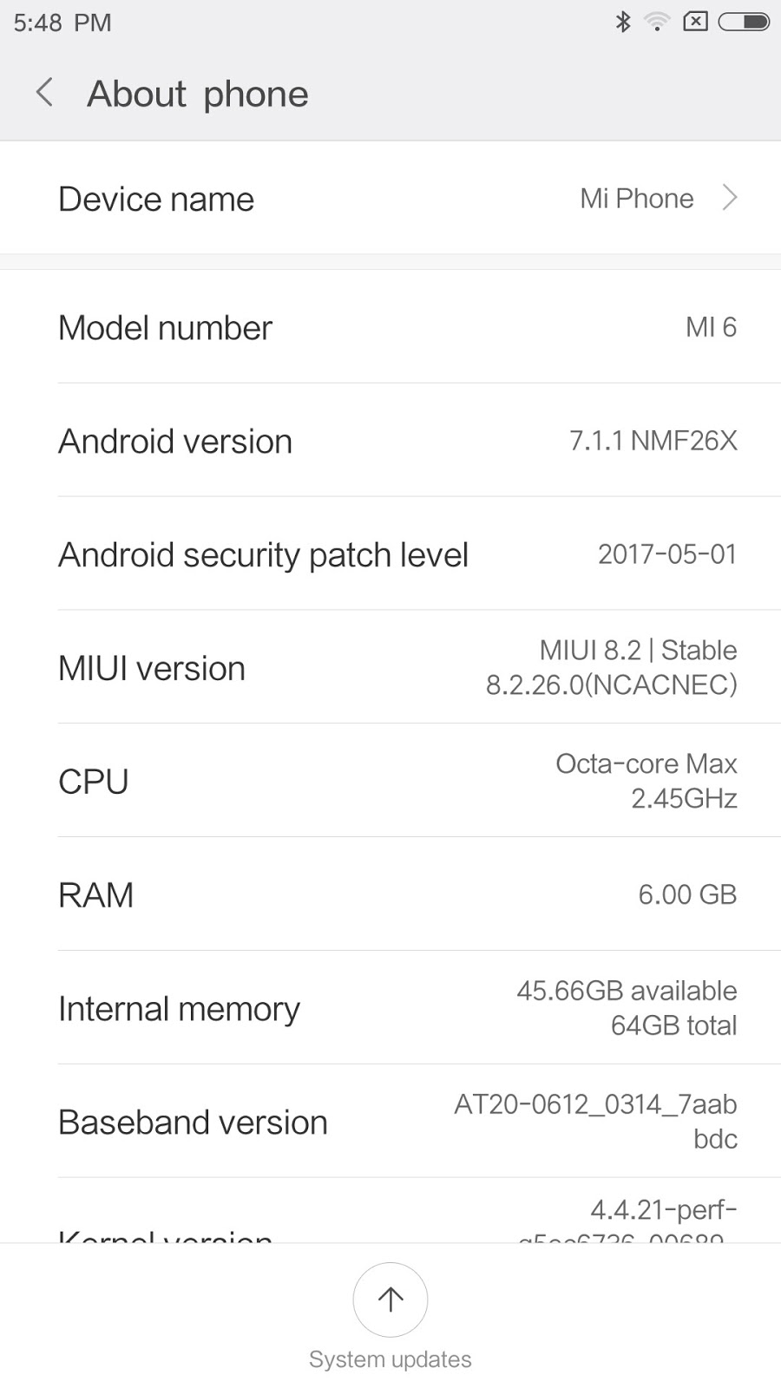Open the Device name row
The width and height of the screenshot is (781, 1388).
click(x=390, y=199)
